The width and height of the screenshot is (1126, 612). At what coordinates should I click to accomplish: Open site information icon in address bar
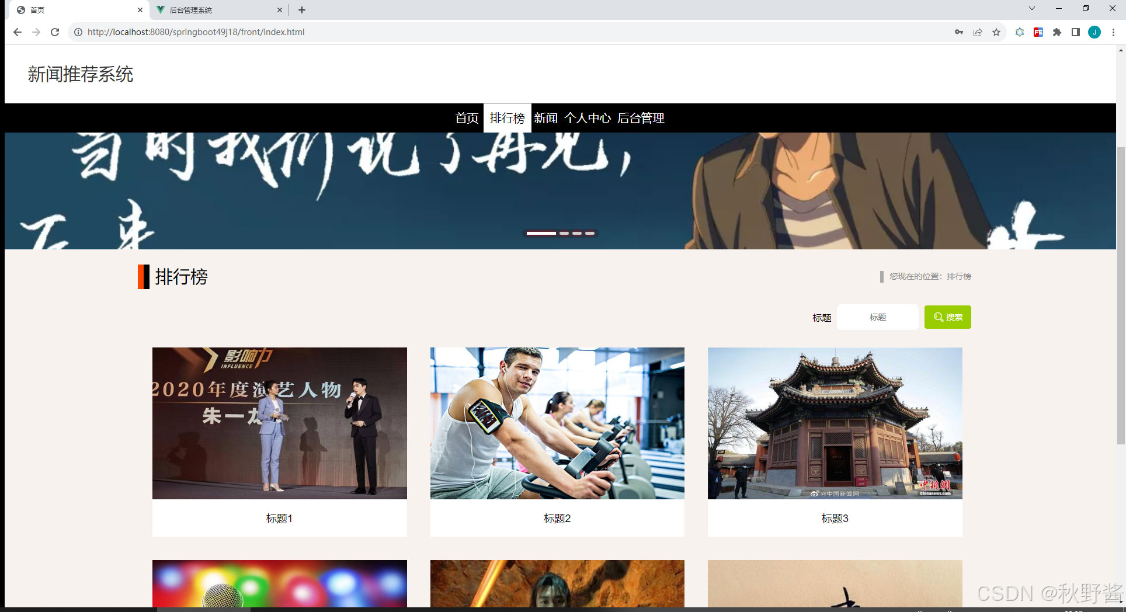coord(78,32)
